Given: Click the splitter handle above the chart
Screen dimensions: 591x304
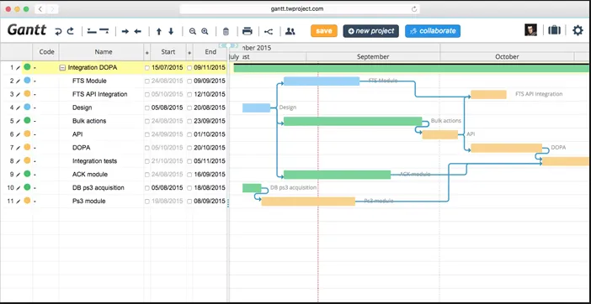Looking at the screenshot, I should 228,45.
